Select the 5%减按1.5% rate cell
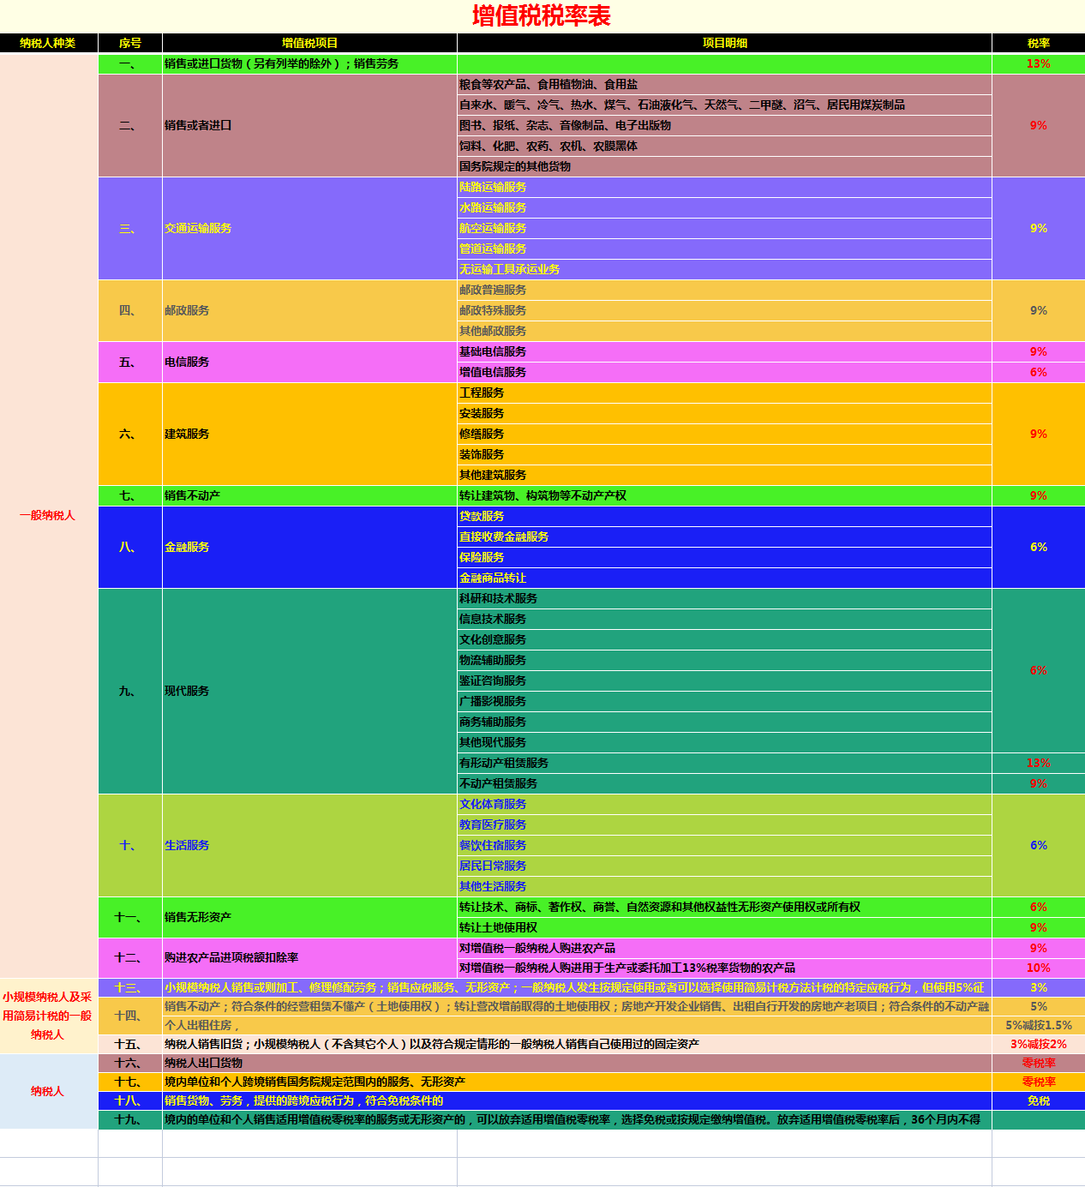The width and height of the screenshot is (1085, 1187). pyautogui.click(x=1038, y=1025)
